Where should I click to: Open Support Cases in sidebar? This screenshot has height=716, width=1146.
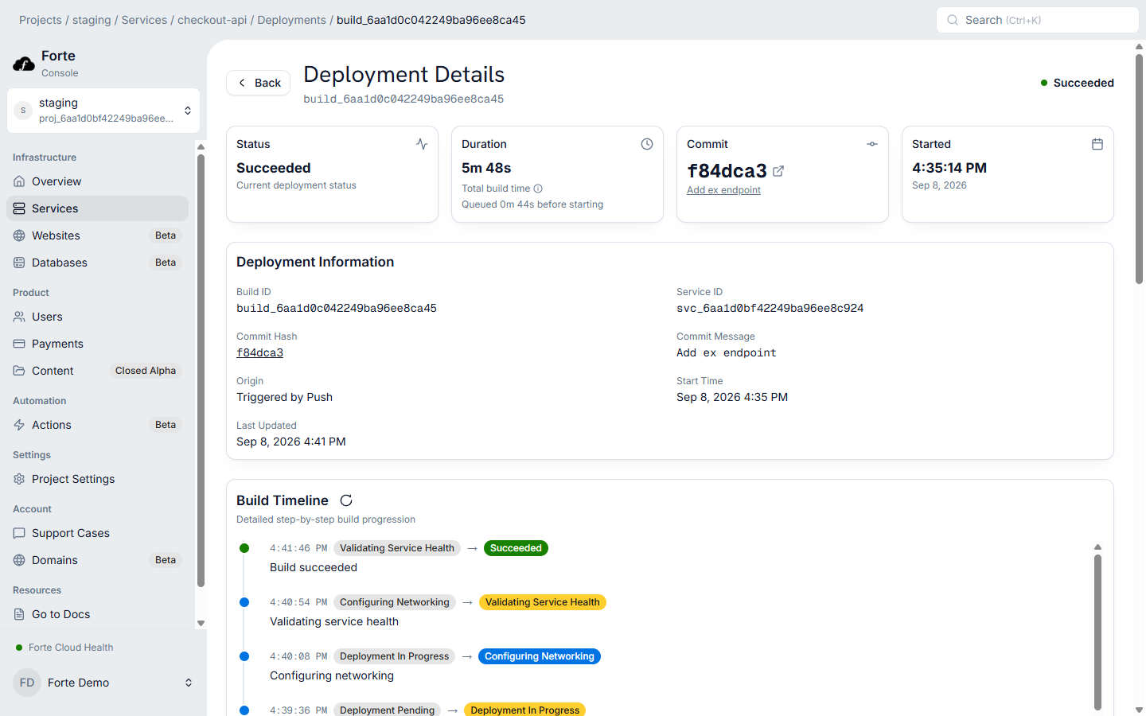(x=97, y=533)
